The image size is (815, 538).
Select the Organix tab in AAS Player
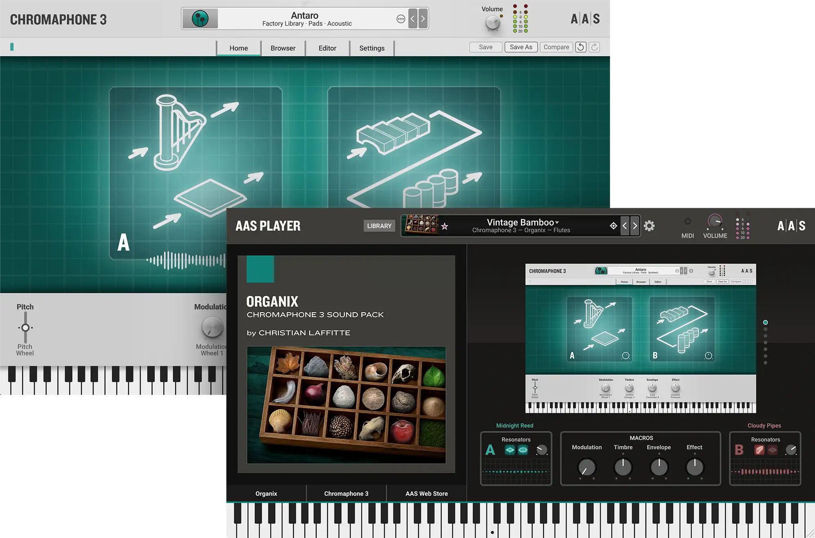tap(266, 494)
